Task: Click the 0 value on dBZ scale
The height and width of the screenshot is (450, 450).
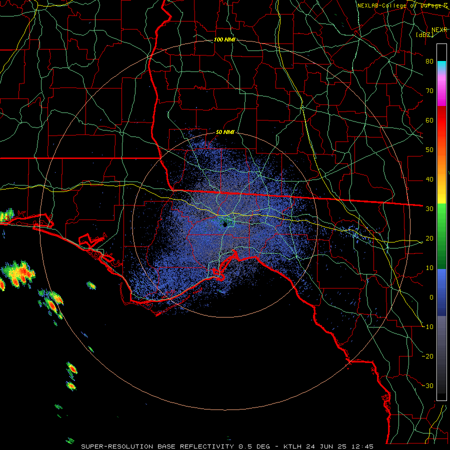Action: (x=431, y=297)
